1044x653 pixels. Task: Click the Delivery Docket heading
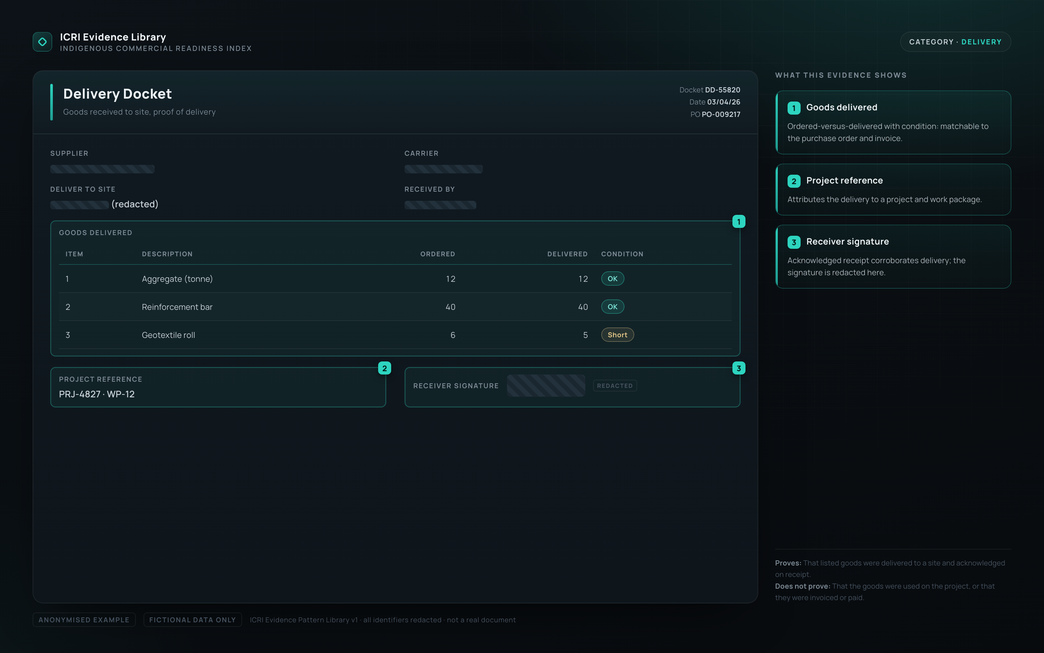coord(117,94)
